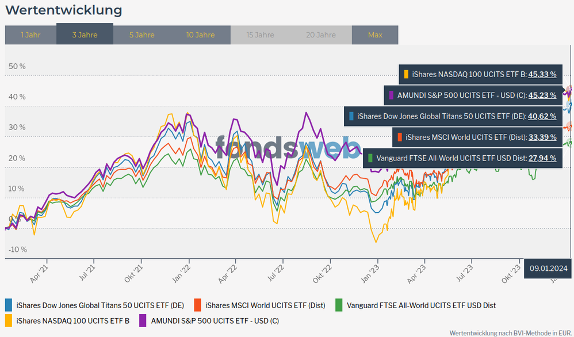Click yellow legend swatch for iShares NASDAQ 100

9,320
